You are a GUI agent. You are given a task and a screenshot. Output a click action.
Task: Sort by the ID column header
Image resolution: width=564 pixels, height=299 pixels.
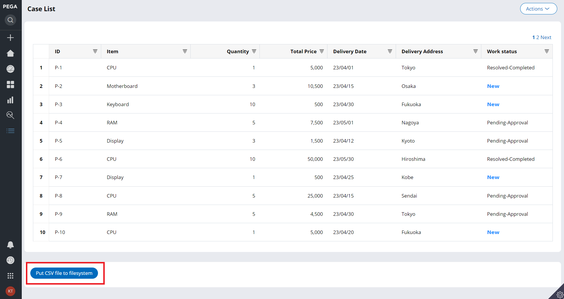point(57,51)
